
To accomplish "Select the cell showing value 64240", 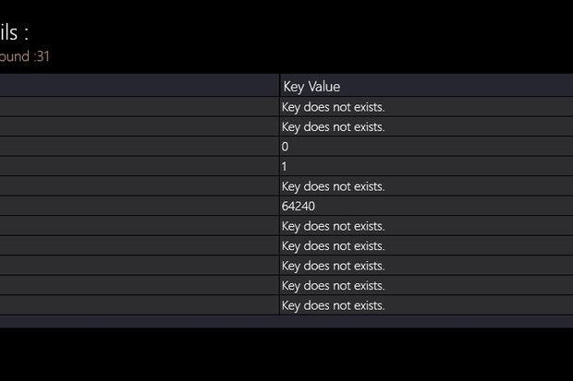I will pyautogui.click(x=426, y=206).
